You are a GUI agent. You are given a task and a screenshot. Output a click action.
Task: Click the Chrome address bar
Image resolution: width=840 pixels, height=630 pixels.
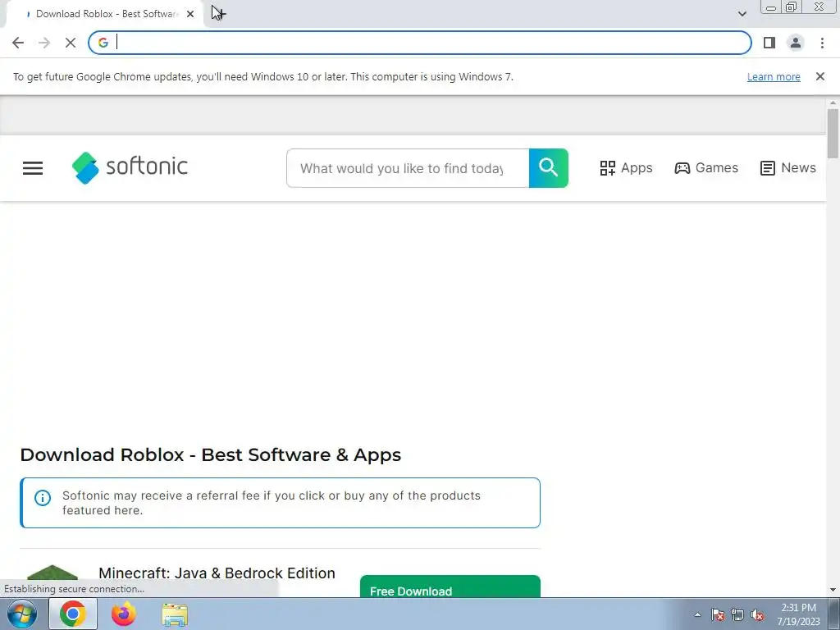pos(420,43)
